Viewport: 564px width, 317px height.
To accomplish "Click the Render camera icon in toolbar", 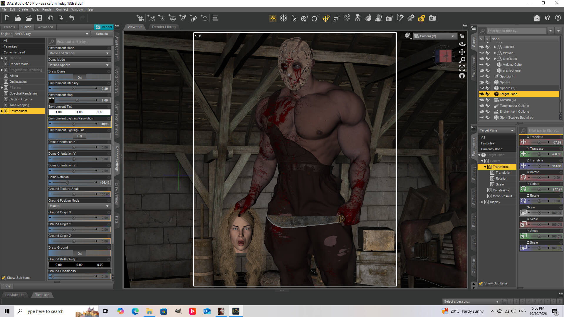I will pyautogui.click(x=432, y=18).
